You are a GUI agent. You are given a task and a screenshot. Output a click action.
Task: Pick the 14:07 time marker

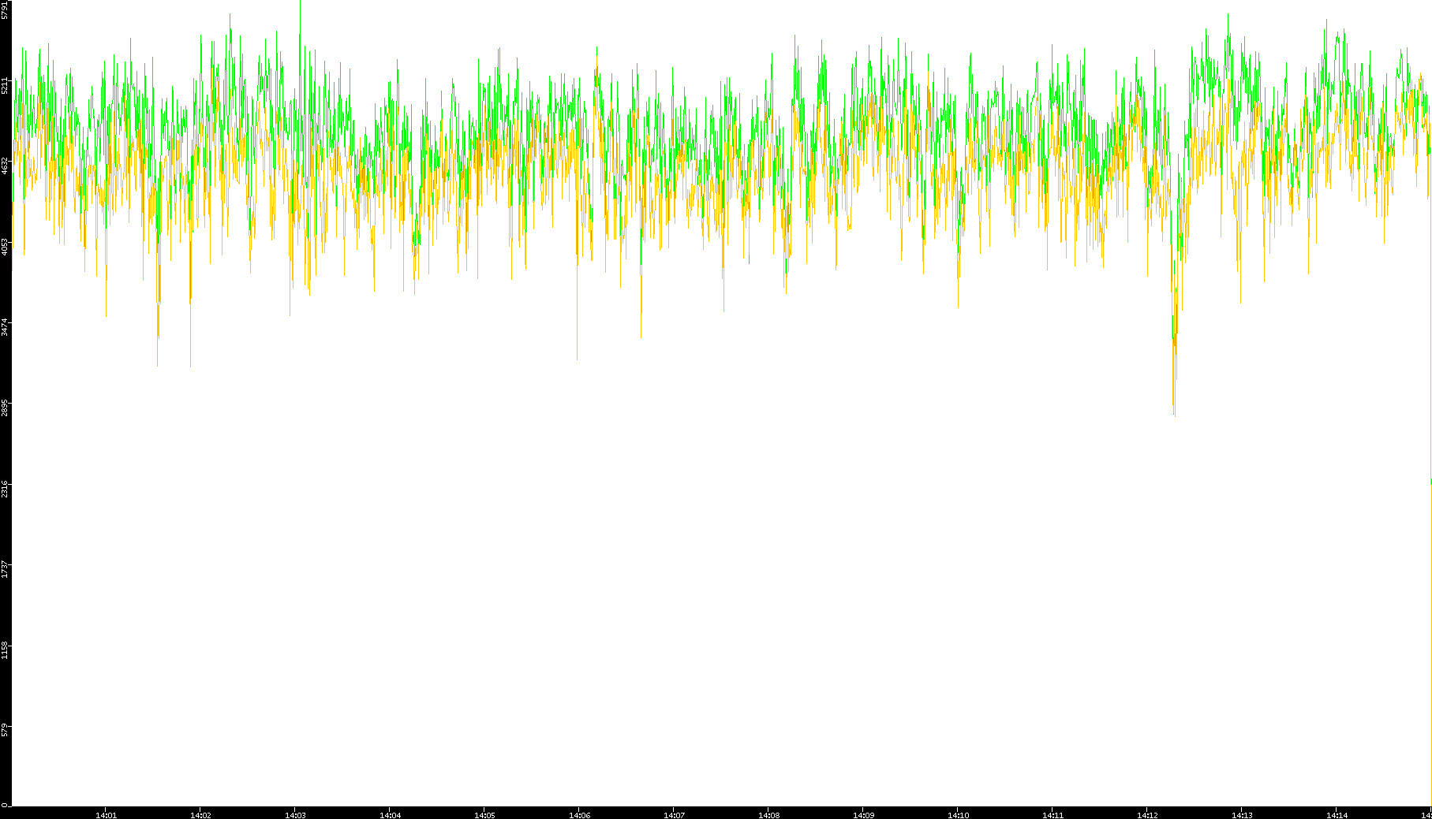pos(674,814)
